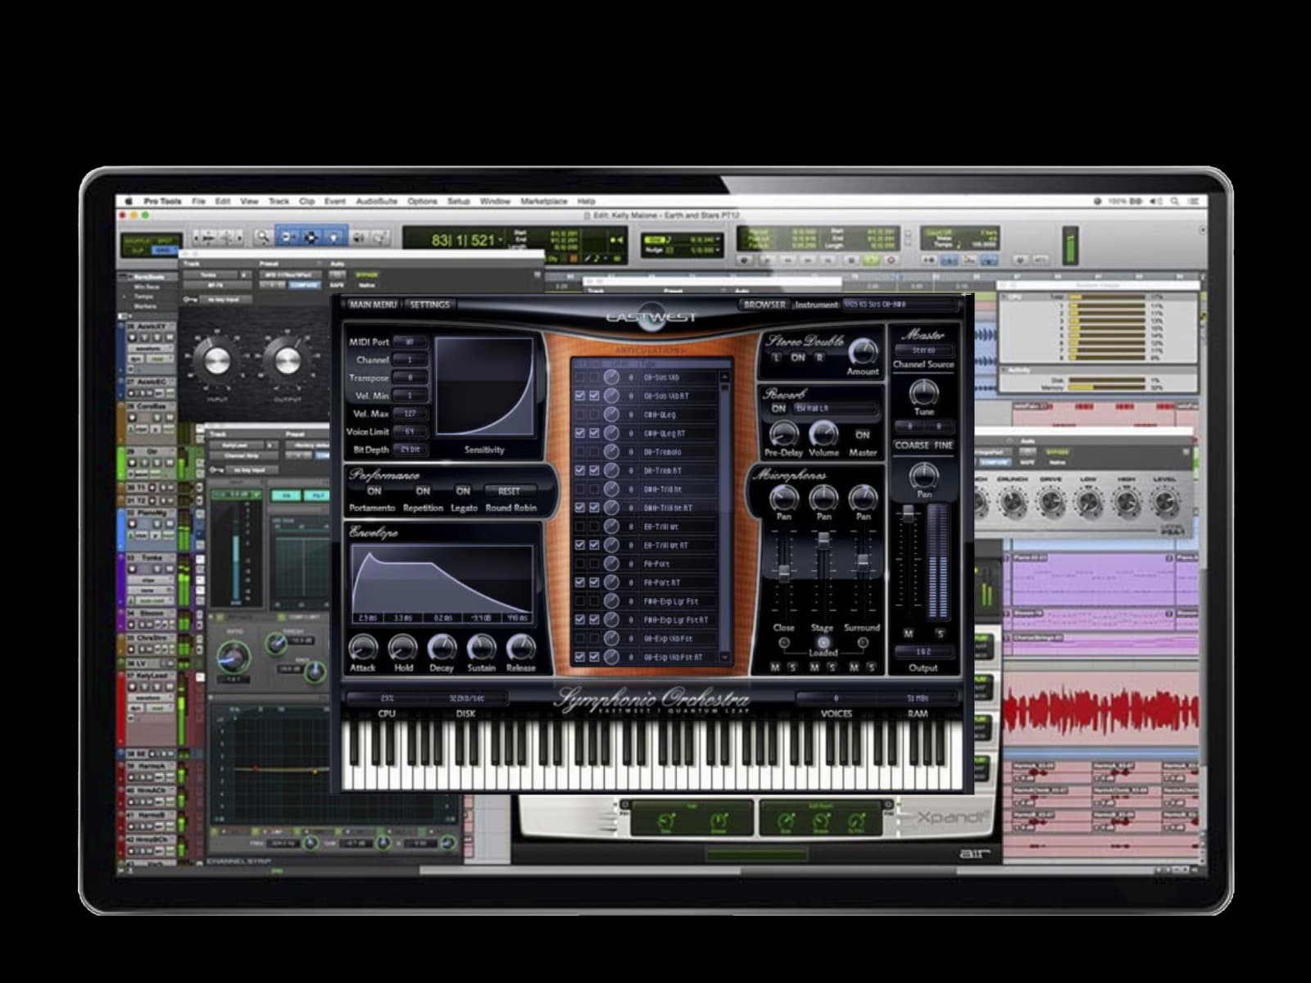Adjust the Decay knob in Envelope section
The width and height of the screenshot is (1311, 983).
[442, 647]
